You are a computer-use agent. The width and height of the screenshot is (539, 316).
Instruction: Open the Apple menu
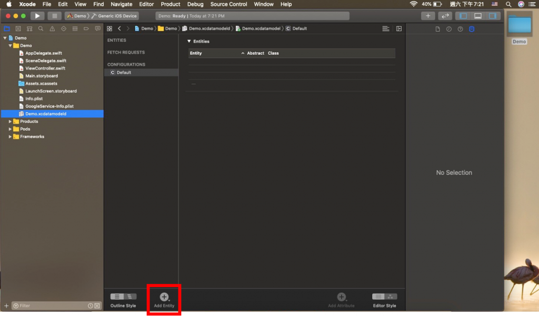pos(9,4)
